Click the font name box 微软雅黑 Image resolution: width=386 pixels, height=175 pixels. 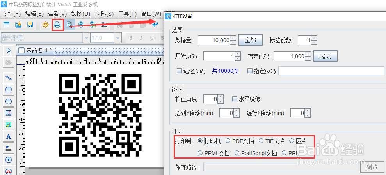coord(42,38)
